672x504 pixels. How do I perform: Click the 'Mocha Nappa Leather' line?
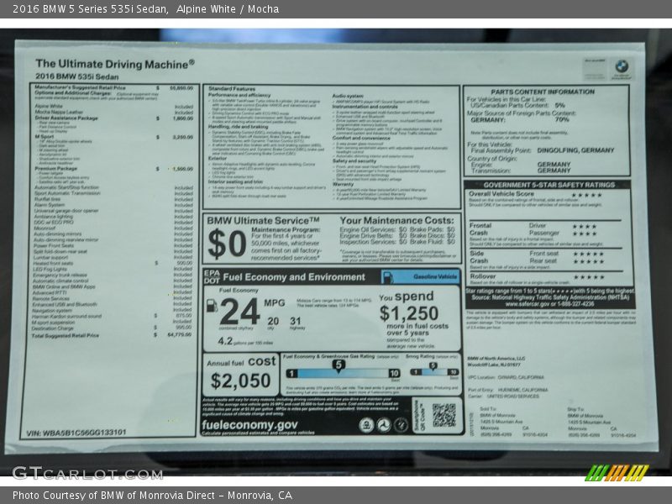pos(59,112)
